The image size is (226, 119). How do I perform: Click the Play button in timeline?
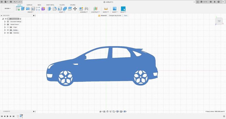(x=8, y=116)
